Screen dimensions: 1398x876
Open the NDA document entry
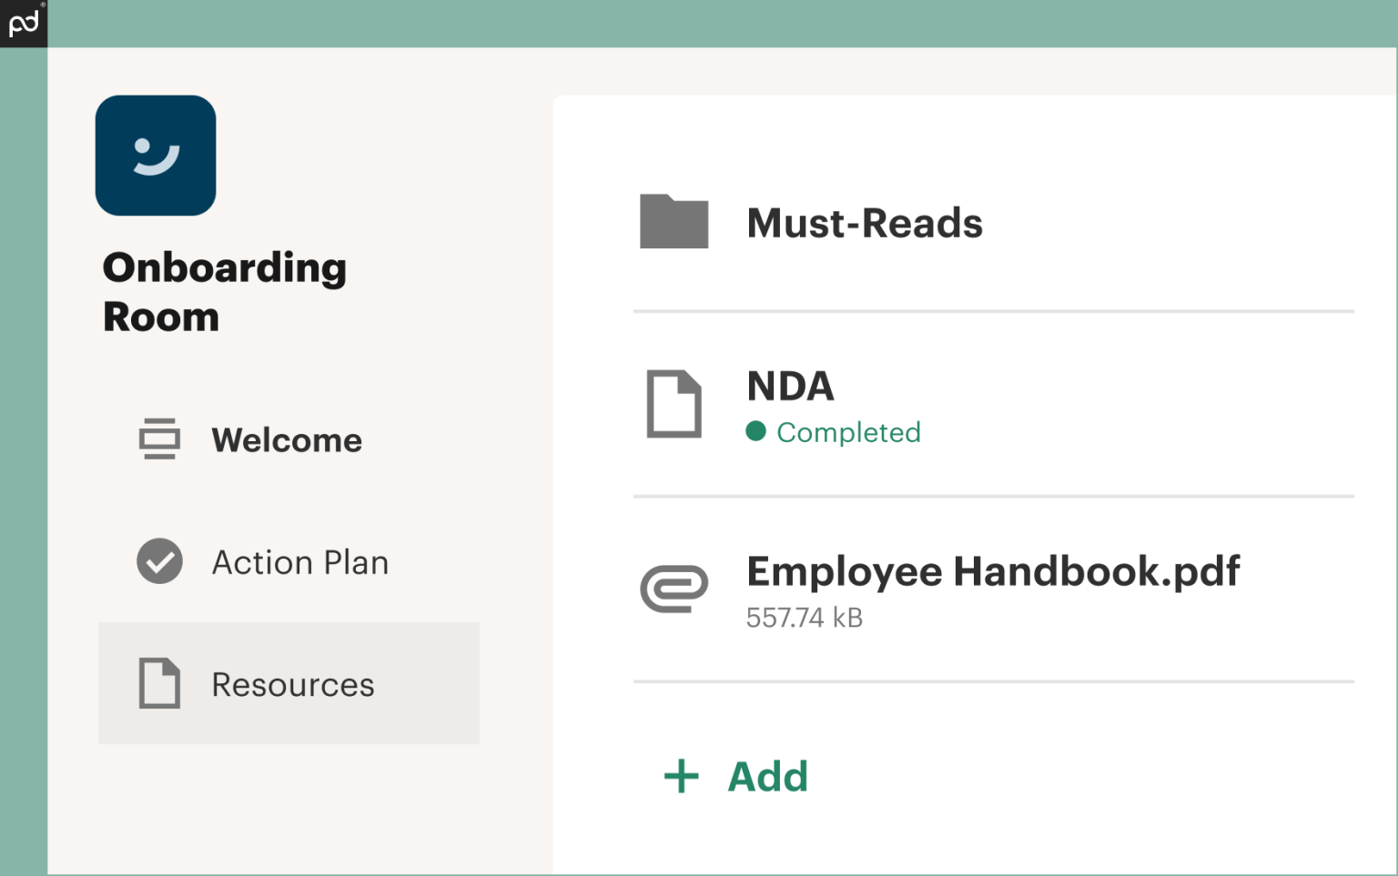790,386
